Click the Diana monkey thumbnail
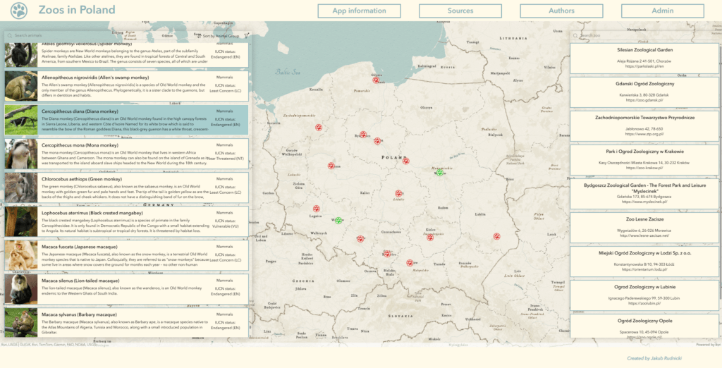The height and width of the screenshot is (368, 722). point(21,120)
